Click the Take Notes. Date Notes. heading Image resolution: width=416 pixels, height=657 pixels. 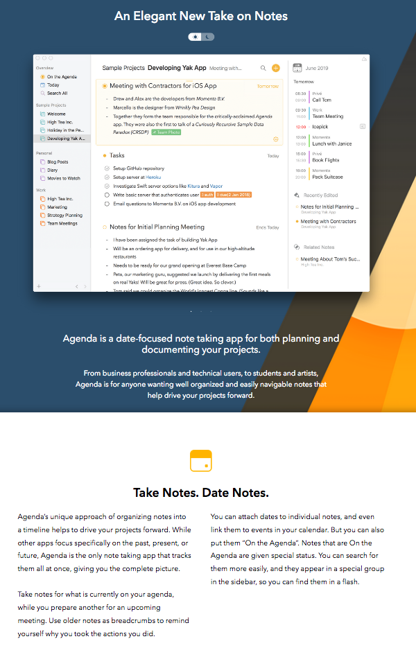tap(201, 493)
